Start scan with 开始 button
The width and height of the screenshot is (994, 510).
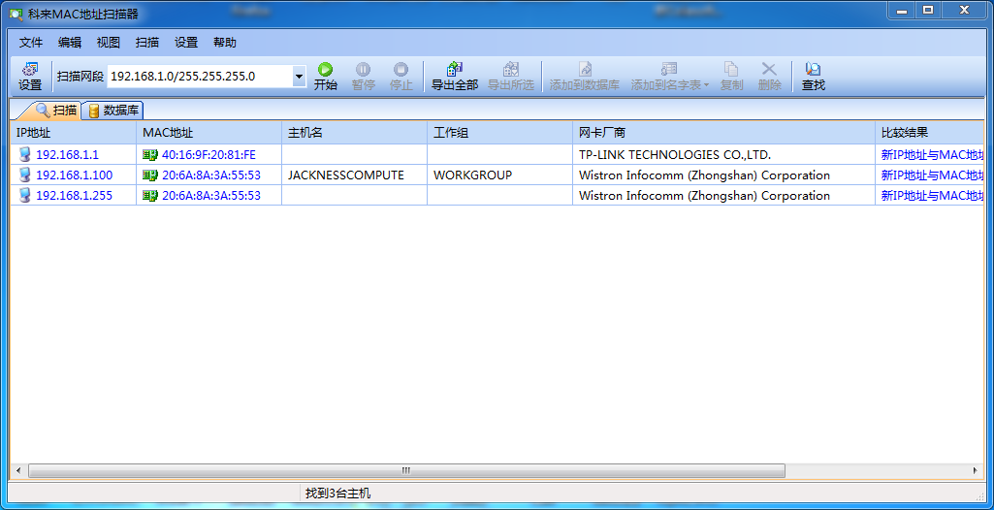(x=325, y=77)
